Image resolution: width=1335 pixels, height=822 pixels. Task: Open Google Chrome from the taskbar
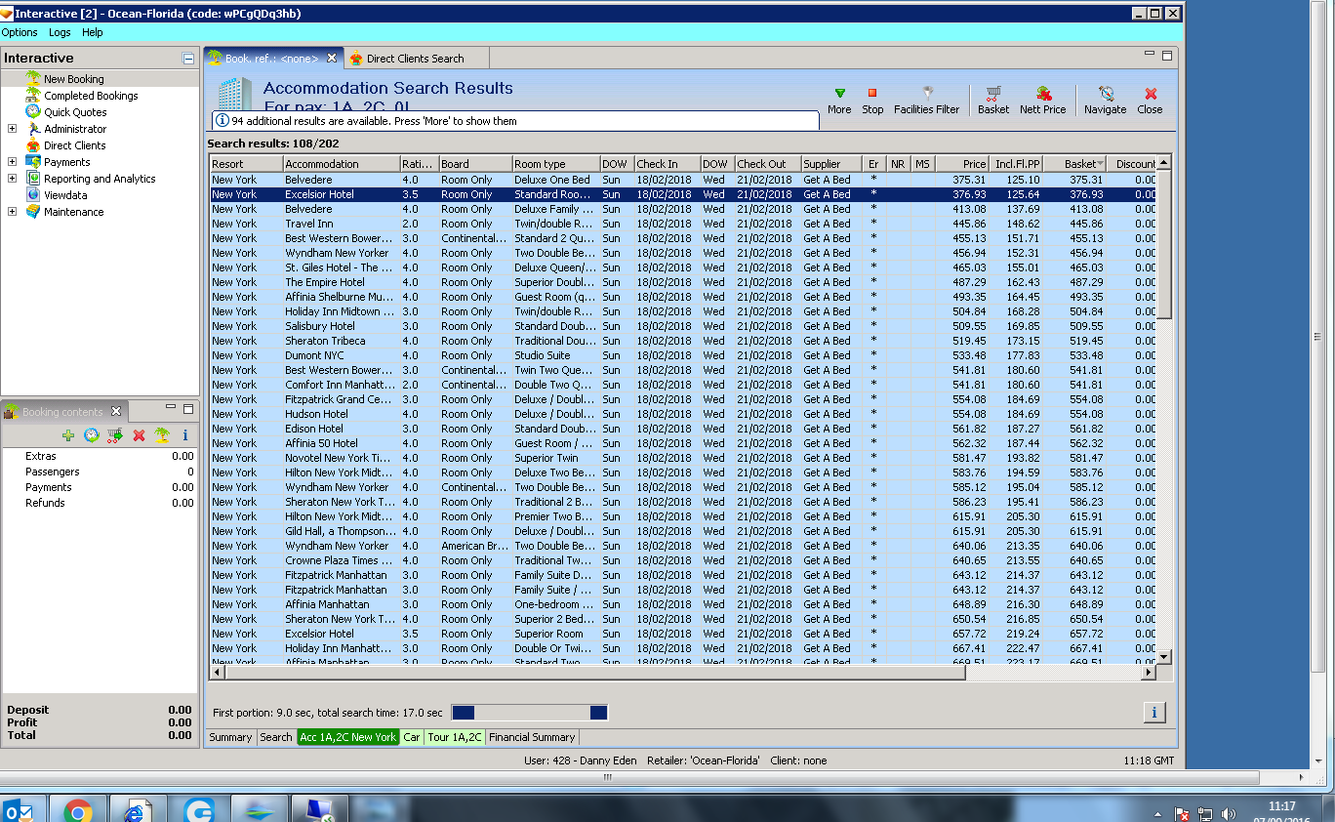tap(78, 810)
